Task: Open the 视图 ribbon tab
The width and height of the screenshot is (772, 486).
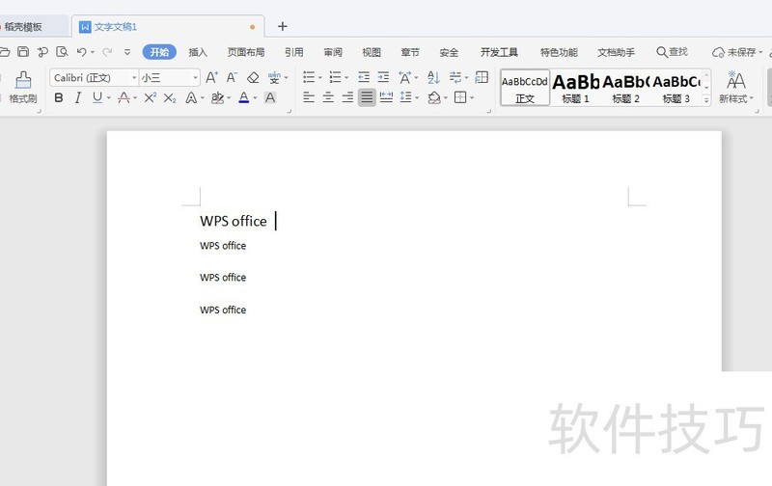Action: 372,52
